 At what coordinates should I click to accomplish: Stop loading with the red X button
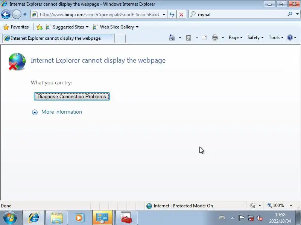(181, 15)
